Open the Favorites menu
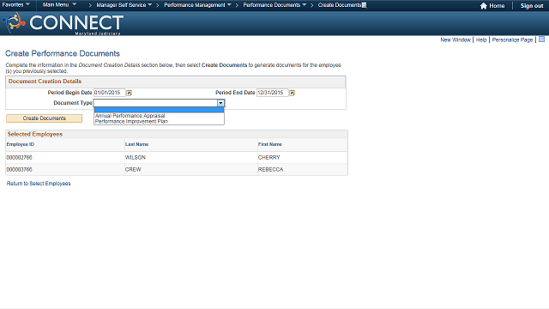549x309 pixels. (15, 5)
